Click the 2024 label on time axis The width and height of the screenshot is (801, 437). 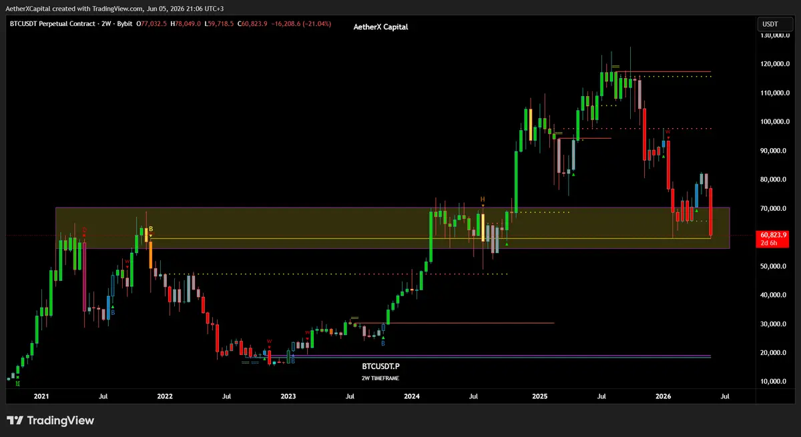click(412, 396)
